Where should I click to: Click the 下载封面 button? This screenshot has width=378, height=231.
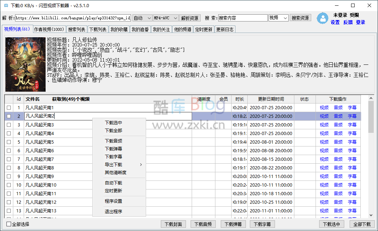(173, 224)
